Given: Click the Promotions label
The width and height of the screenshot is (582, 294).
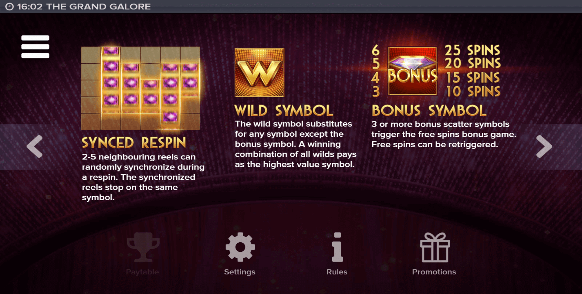Looking at the screenshot, I should 434,272.
